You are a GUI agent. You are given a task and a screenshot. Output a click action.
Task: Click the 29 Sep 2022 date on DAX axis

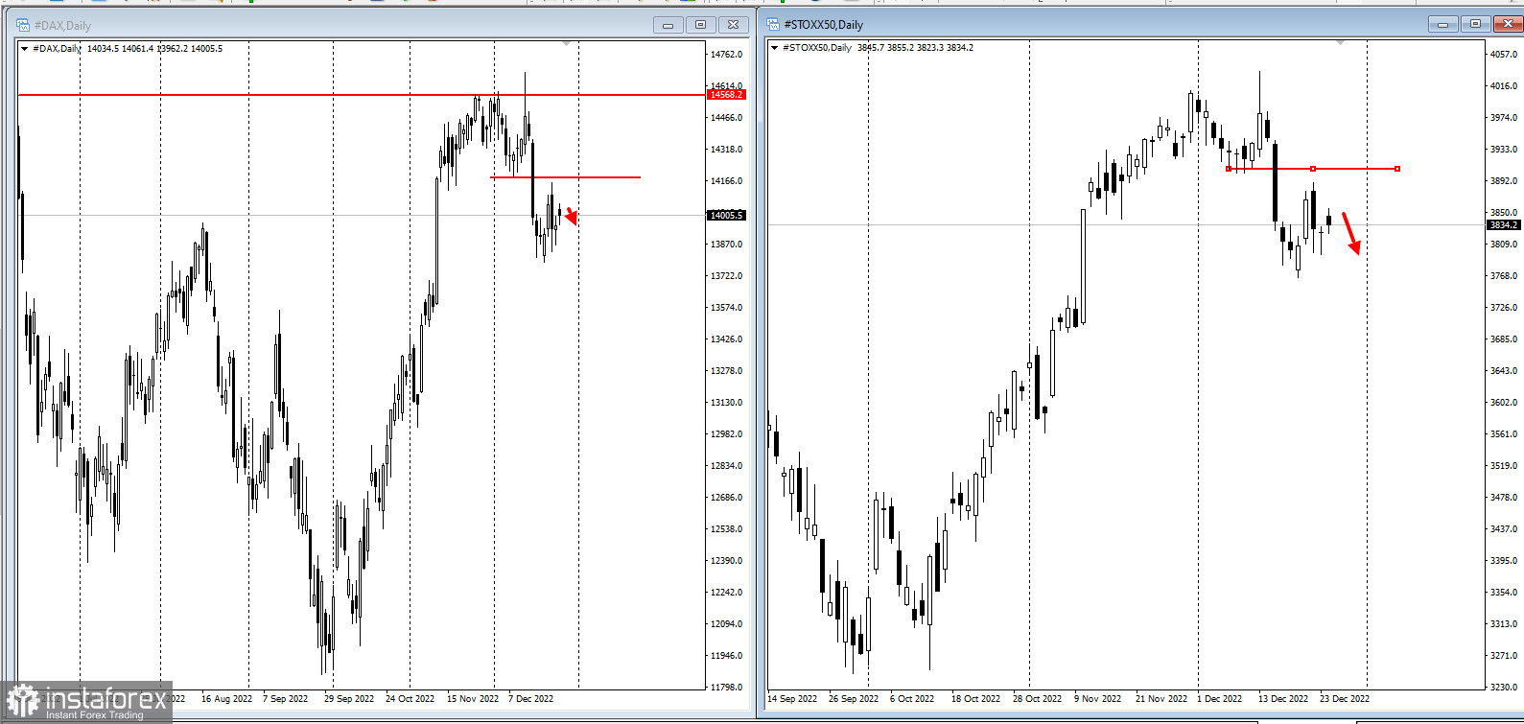[349, 699]
